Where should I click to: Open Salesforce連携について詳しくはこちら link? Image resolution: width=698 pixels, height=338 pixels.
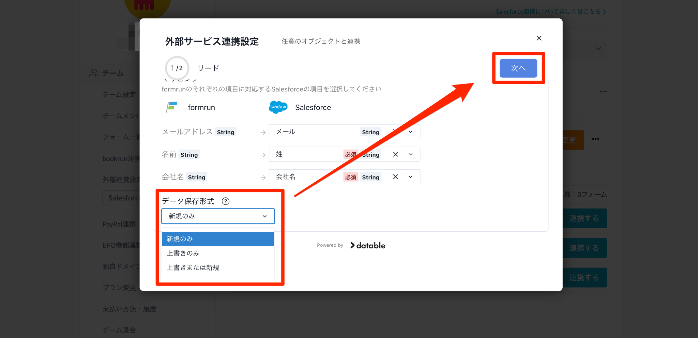(x=551, y=12)
